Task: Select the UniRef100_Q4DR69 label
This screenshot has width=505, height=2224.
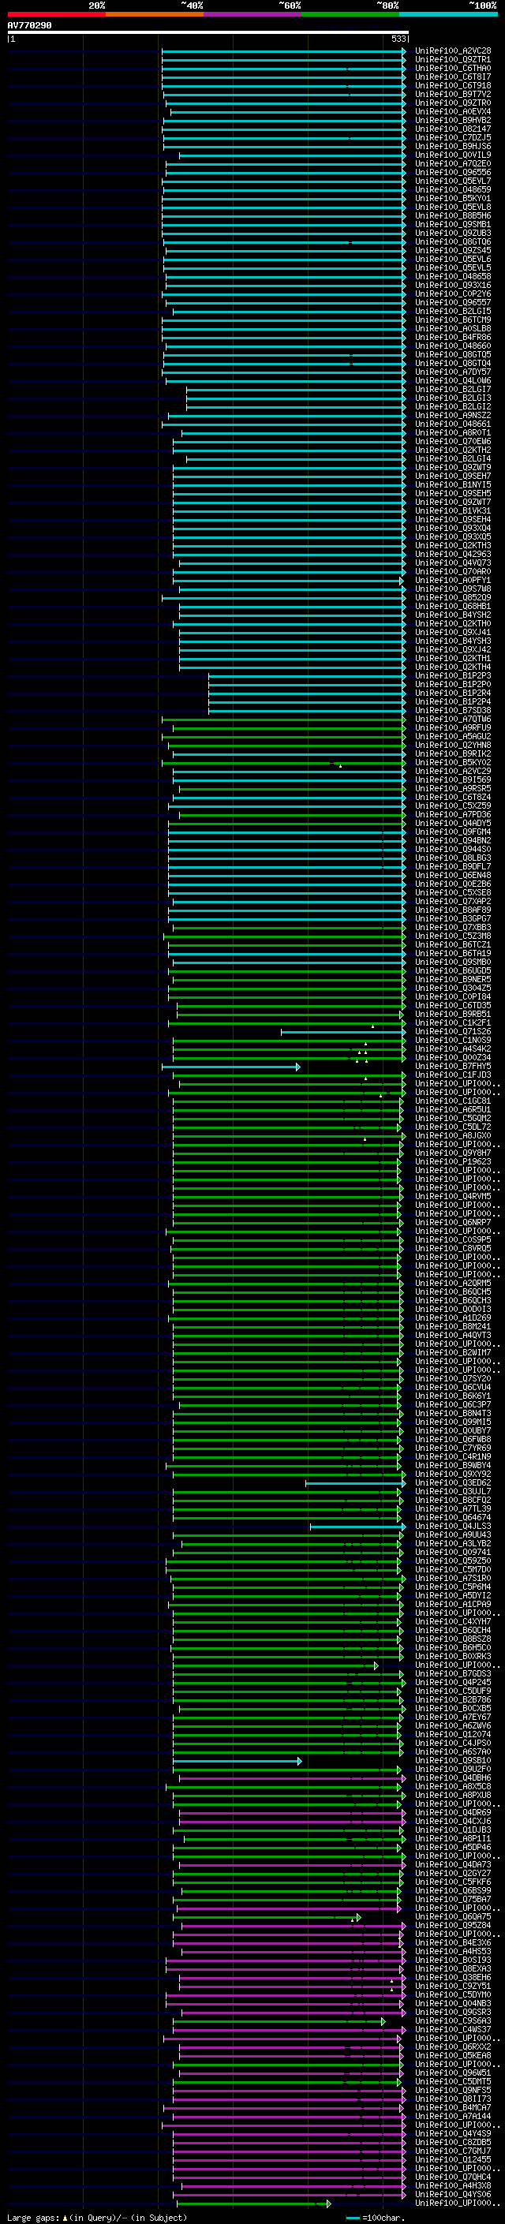Action: [x=453, y=1812]
